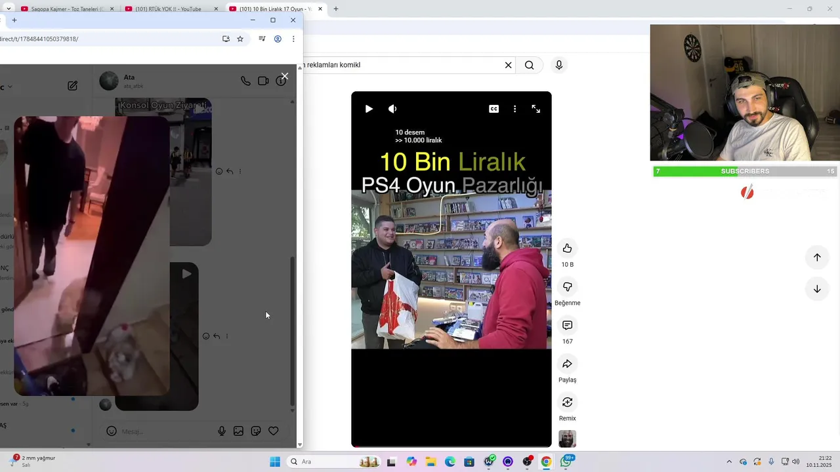Add a new tab in YouTube Chrome window
This screenshot has width=840, height=472.
pyautogui.click(x=336, y=9)
